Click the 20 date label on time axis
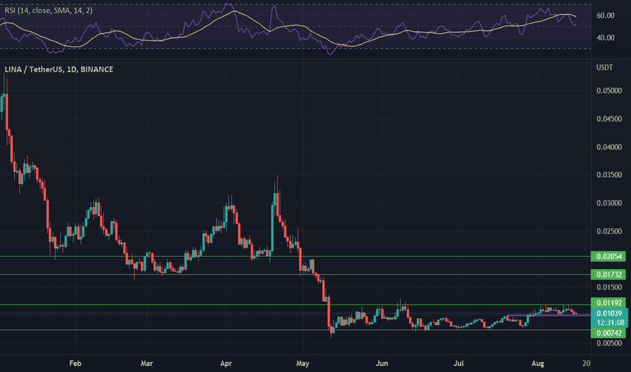The width and height of the screenshot is (631, 372). coord(586,364)
